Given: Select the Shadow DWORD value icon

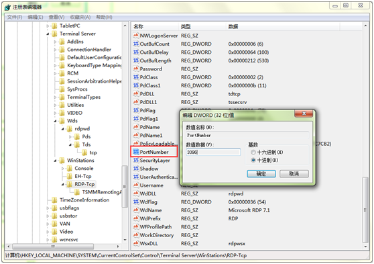Looking at the screenshot, I should (x=136, y=169).
